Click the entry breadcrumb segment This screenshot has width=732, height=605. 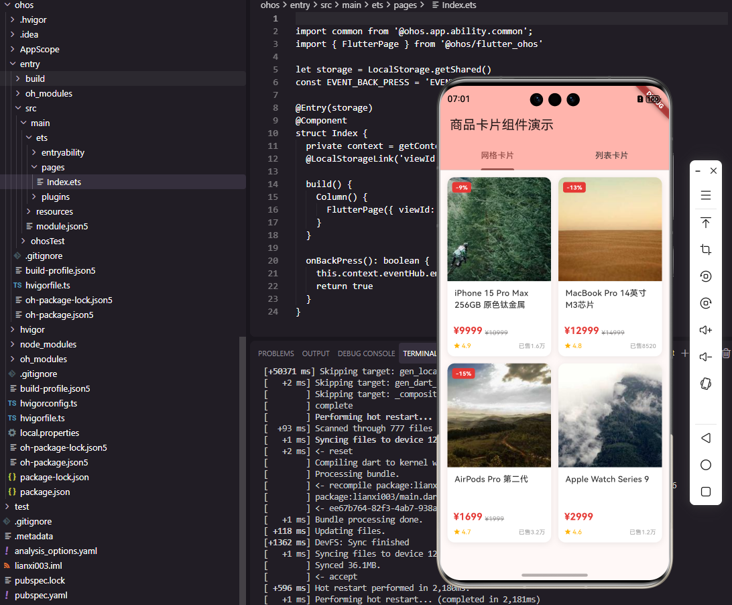click(300, 5)
